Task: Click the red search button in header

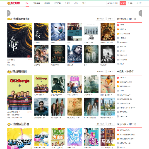Action: (x=123, y=3)
